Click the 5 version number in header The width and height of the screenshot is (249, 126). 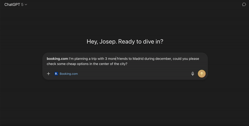coord(22,5)
